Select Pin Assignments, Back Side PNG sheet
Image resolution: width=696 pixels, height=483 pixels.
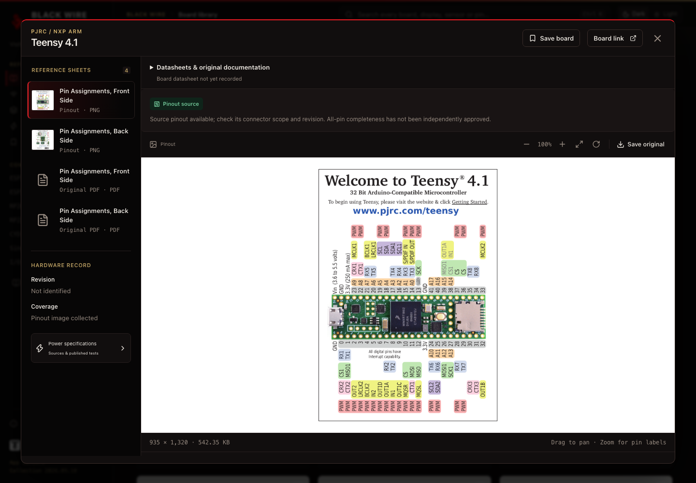(x=81, y=140)
